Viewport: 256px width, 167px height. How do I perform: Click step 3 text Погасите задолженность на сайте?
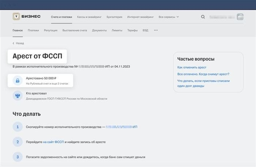86,157
